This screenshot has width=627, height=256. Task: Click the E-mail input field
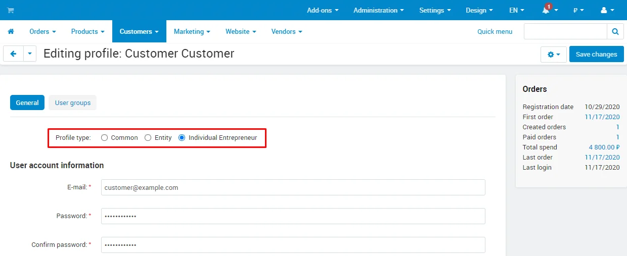click(293, 187)
